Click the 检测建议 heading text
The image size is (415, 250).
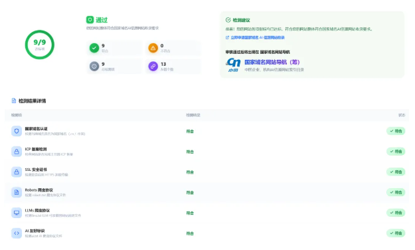[241, 20]
